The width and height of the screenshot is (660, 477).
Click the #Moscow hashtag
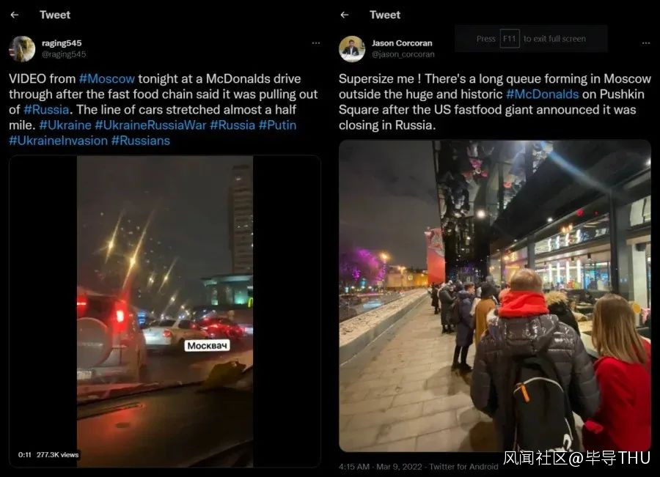(107, 78)
